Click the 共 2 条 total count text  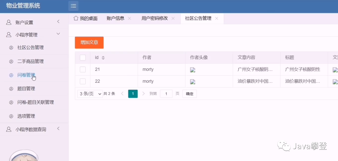point(109,94)
